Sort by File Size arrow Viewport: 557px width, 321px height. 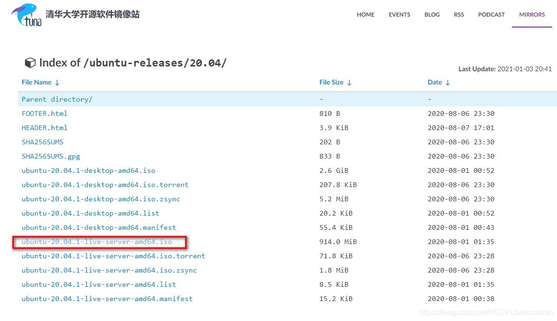pyautogui.click(x=349, y=82)
